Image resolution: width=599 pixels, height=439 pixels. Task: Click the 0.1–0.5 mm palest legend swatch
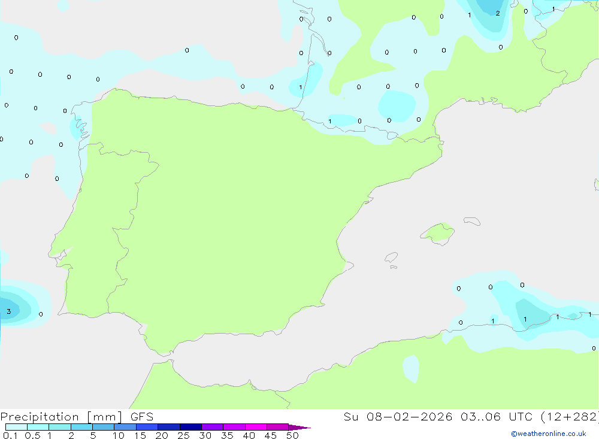16,427
